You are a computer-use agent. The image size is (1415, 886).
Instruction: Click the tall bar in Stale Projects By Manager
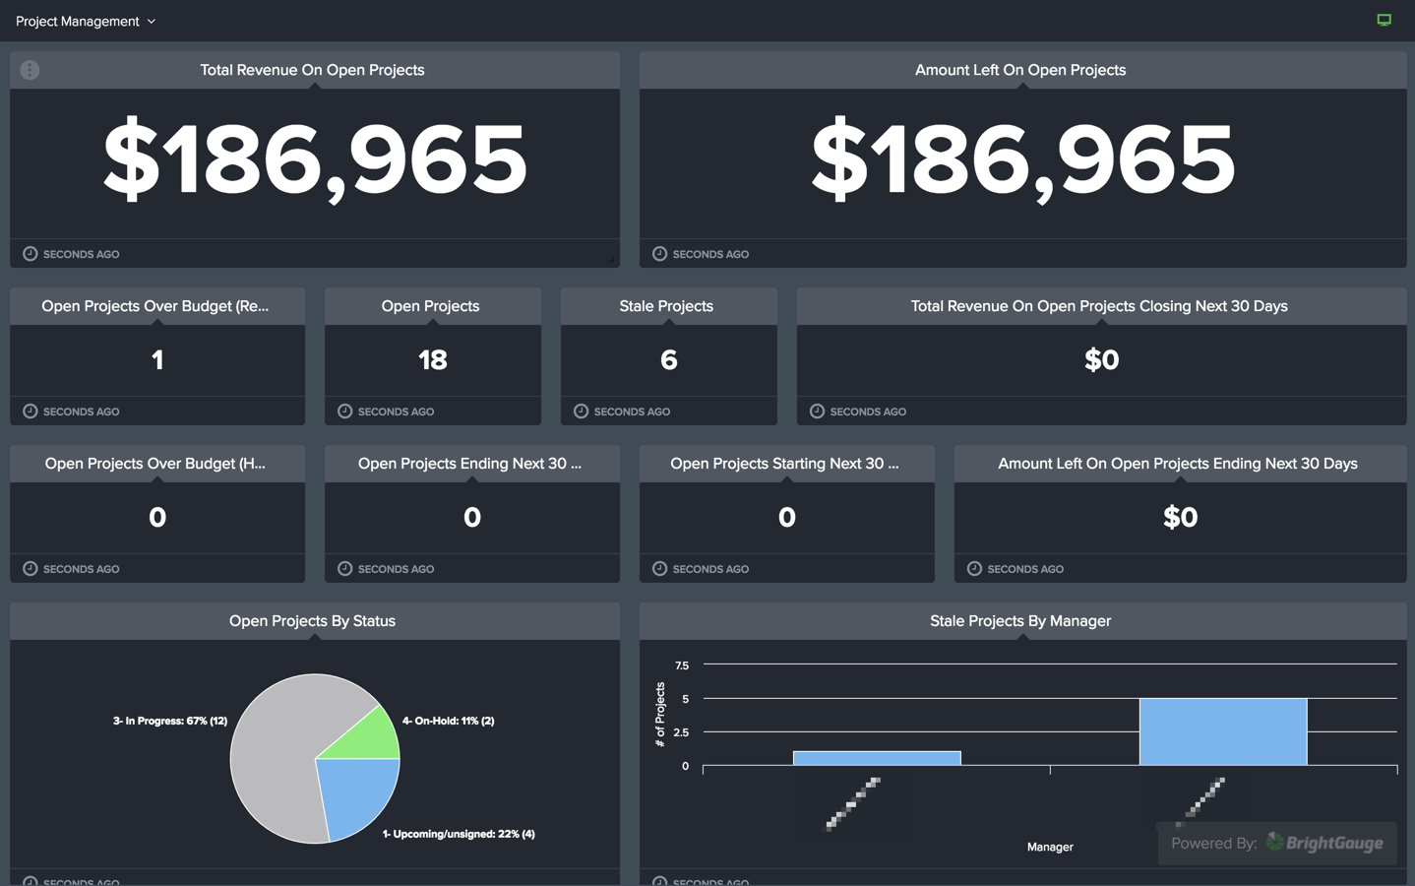pos(1222,731)
